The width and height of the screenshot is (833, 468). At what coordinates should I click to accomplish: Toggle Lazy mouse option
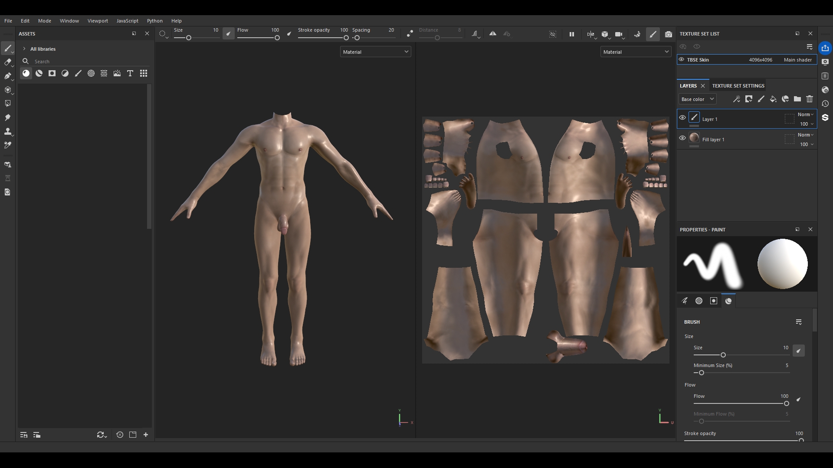pos(410,34)
